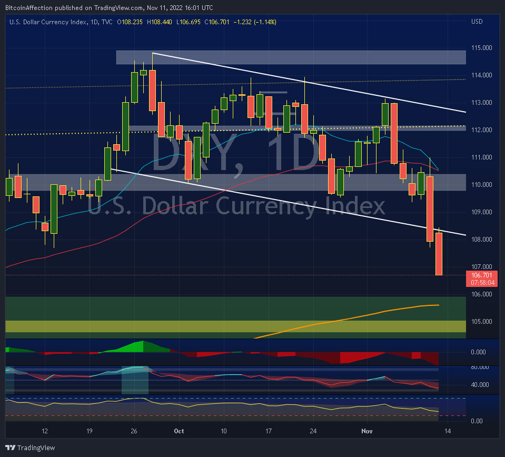Image resolution: width=505 pixels, height=457 pixels.
Task: Click the red current price label 106.701
Action: 481,275
